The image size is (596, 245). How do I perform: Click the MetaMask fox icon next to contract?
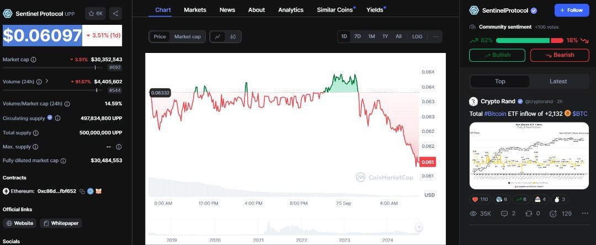(x=99, y=191)
